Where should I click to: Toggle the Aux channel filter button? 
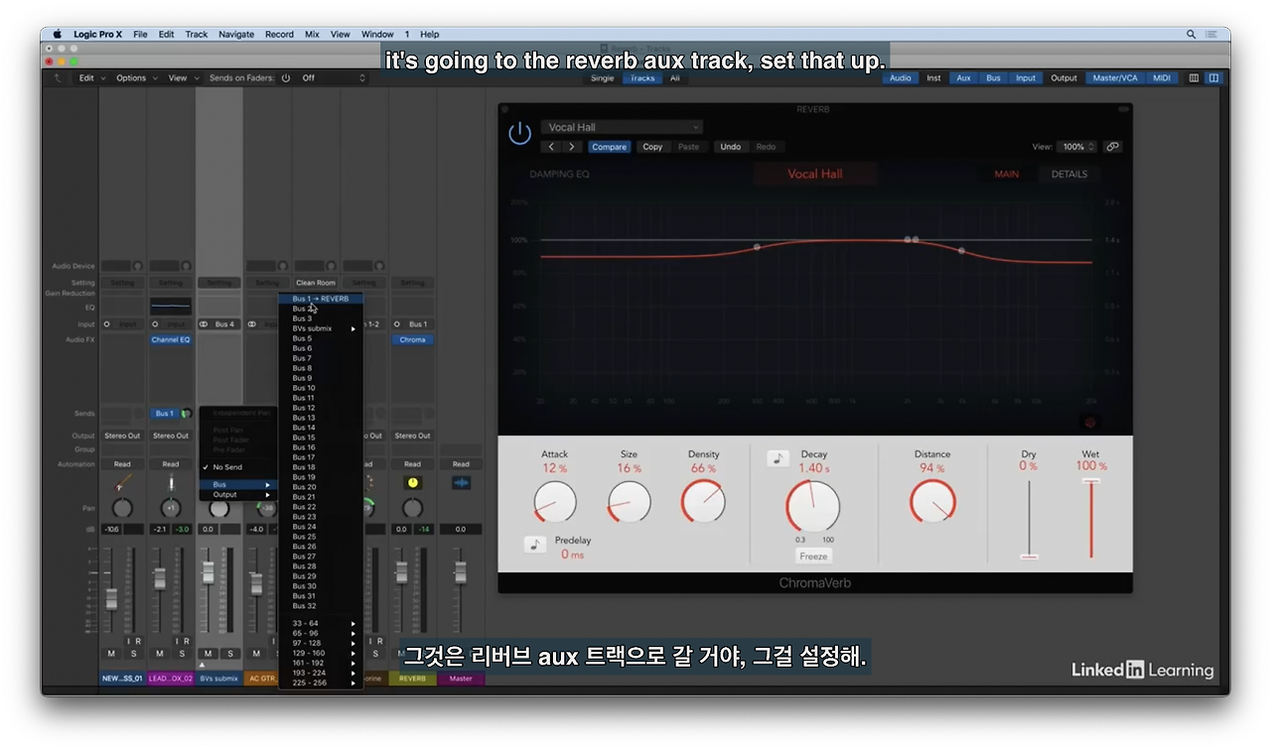click(963, 78)
